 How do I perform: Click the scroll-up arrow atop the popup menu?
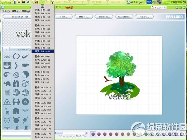(x=43, y=6)
